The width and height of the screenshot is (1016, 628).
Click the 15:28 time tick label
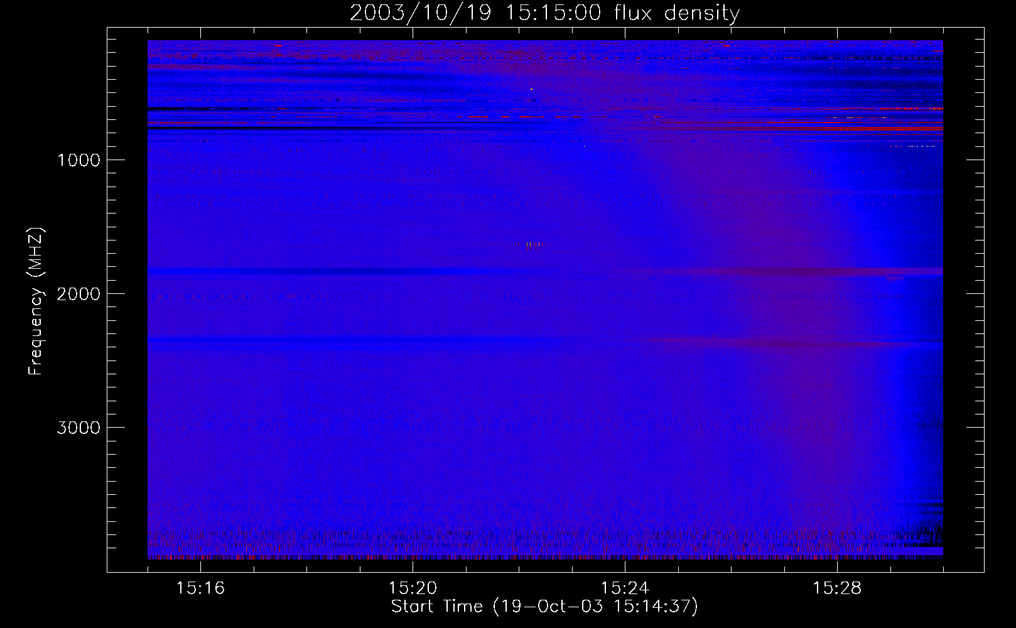click(837, 588)
